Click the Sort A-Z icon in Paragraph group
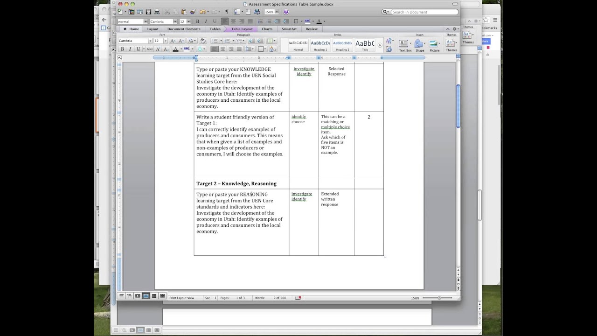The height and width of the screenshot is (336, 597). (x=273, y=49)
